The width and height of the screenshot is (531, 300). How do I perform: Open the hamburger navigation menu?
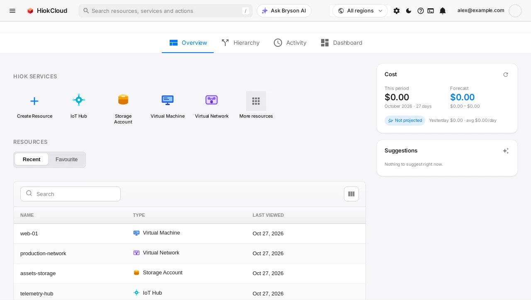tap(12, 11)
